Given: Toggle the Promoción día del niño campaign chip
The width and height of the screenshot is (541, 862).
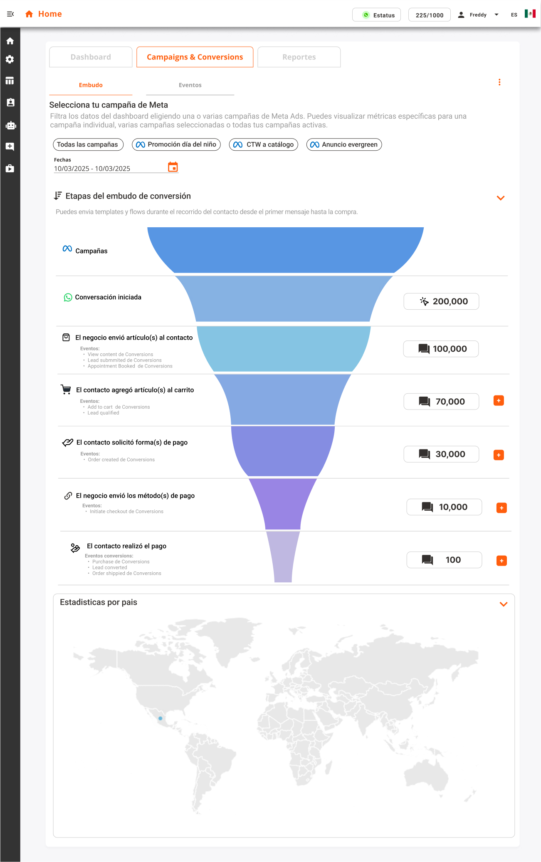Looking at the screenshot, I should (176, 144).
